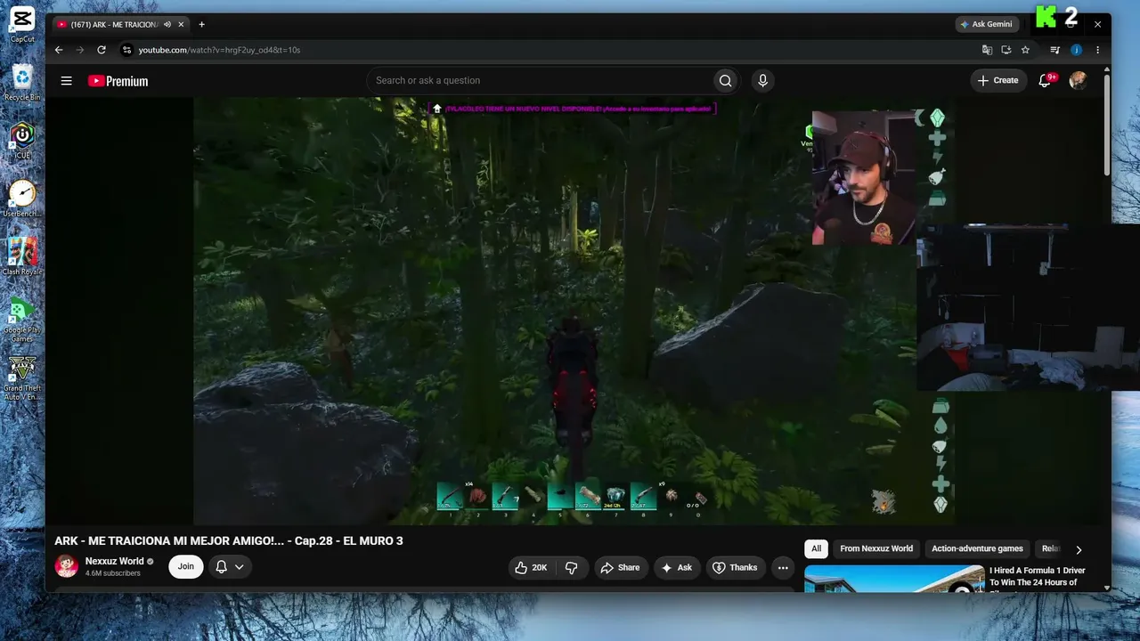Screen dimensions: 1140x641
Task: Dislike the video
Action: coord(572,567)
